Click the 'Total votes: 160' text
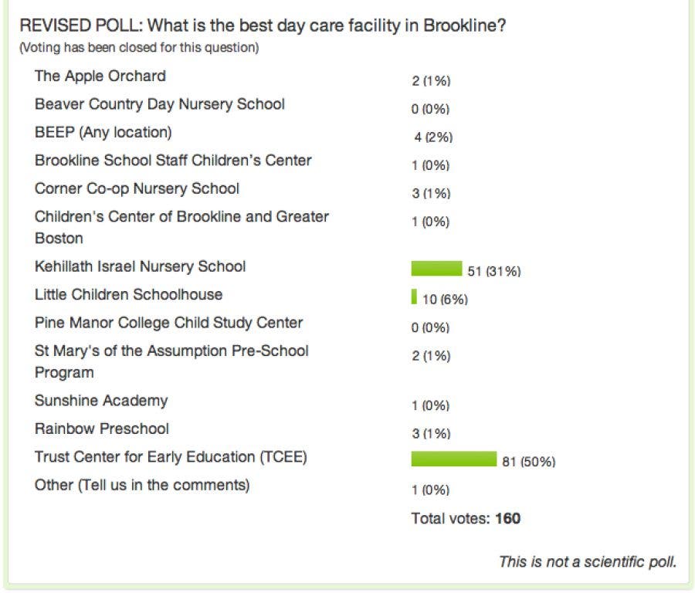The height and width of the screenshot is (593, 695). 466,518
